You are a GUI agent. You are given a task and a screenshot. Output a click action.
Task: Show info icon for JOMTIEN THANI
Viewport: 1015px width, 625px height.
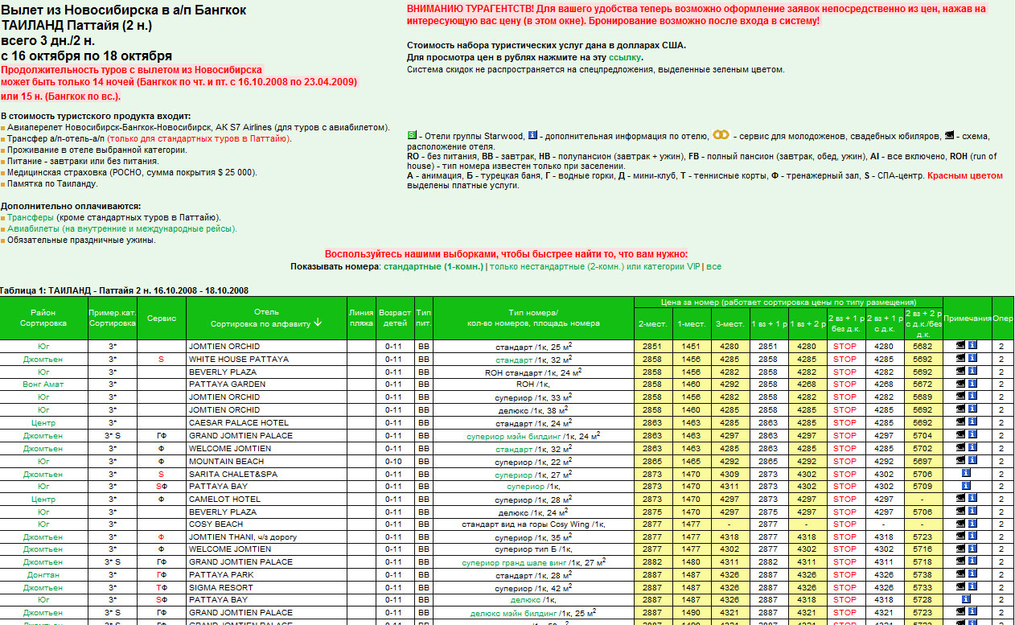[972, 537]
